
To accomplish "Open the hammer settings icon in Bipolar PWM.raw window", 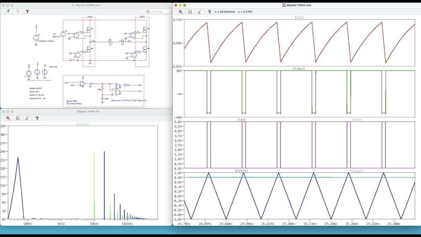I will [210, 12].
